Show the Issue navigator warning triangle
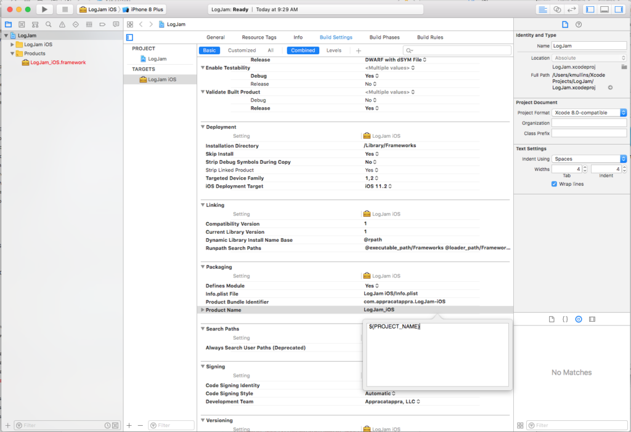 (x=61, y=23)
